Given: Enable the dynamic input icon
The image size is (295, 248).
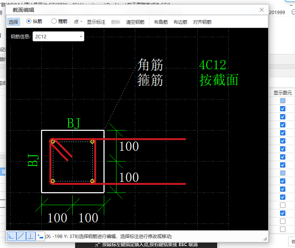Looking at the screenshot, I should (40, 237).
